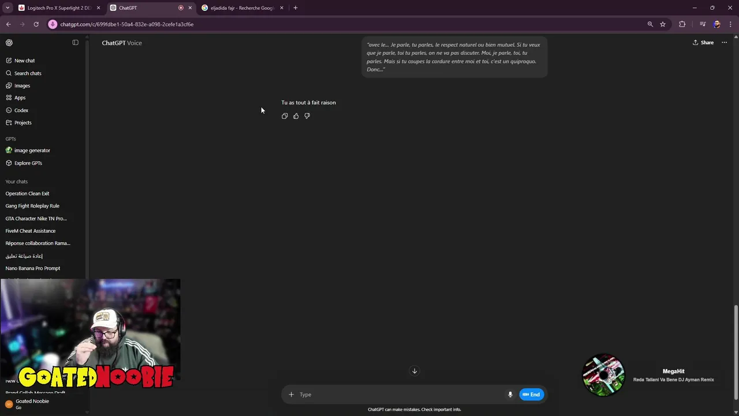Open Goated Noobie account profile menu
This screenshot has height=416, width=739.
43,404
